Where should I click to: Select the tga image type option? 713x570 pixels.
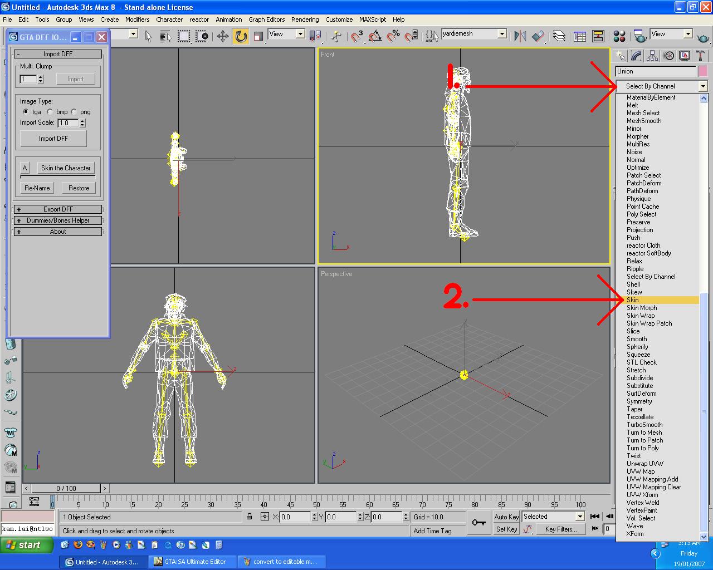tap(26, 112)
